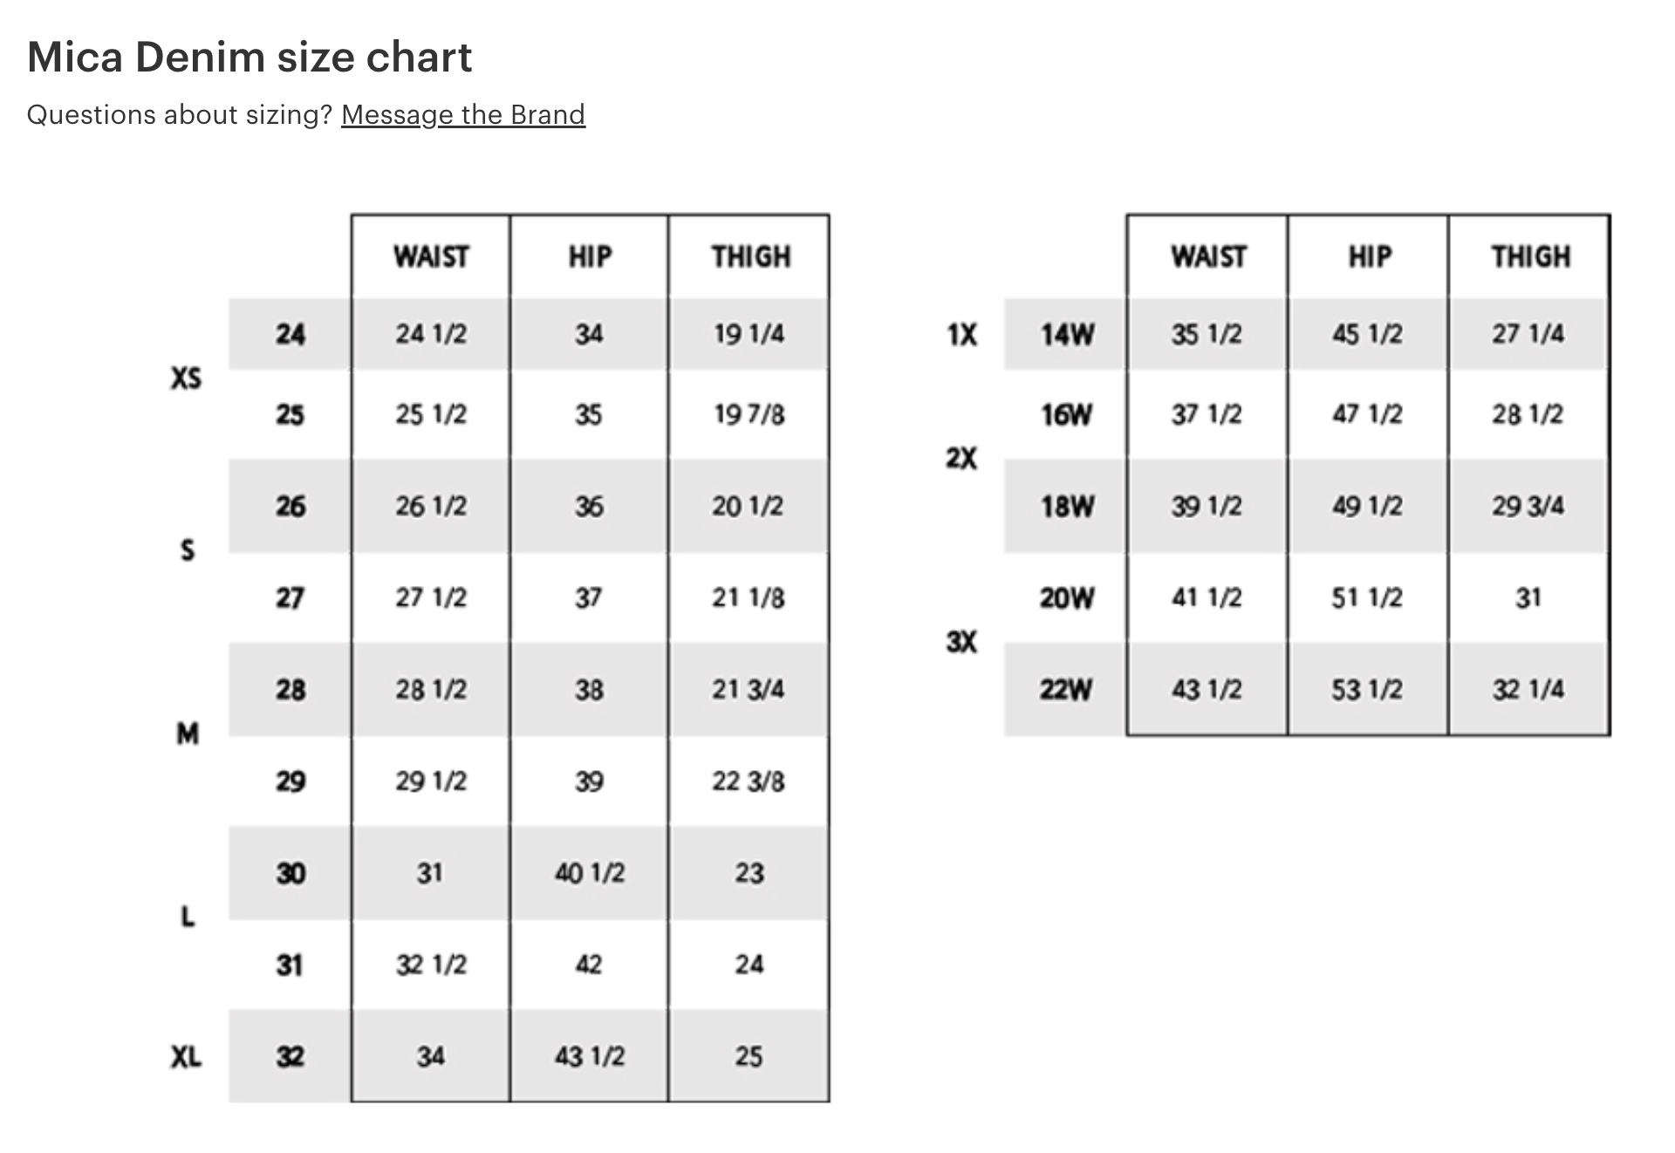Click the size 24 row label
This screenshot has height=1153, width=1675.
click(291, 334)
